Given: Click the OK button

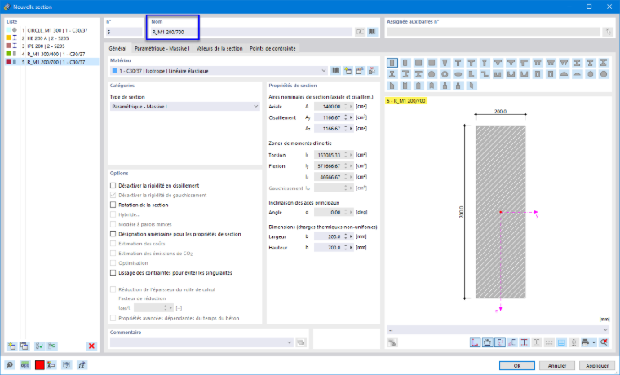Looking at the screenshot, I should tap(516, 365).
